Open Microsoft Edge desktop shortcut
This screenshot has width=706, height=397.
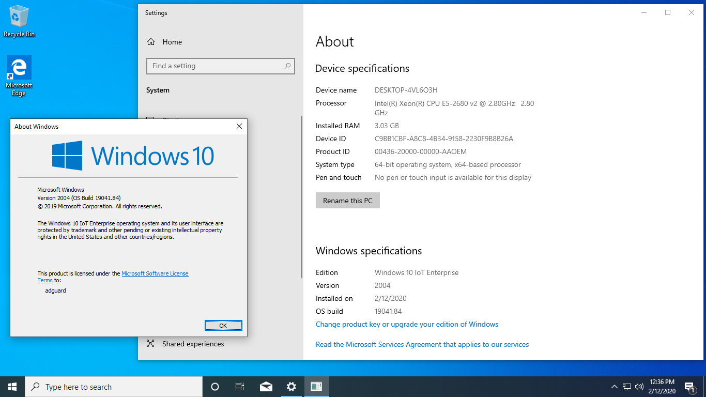click(19, 76)
